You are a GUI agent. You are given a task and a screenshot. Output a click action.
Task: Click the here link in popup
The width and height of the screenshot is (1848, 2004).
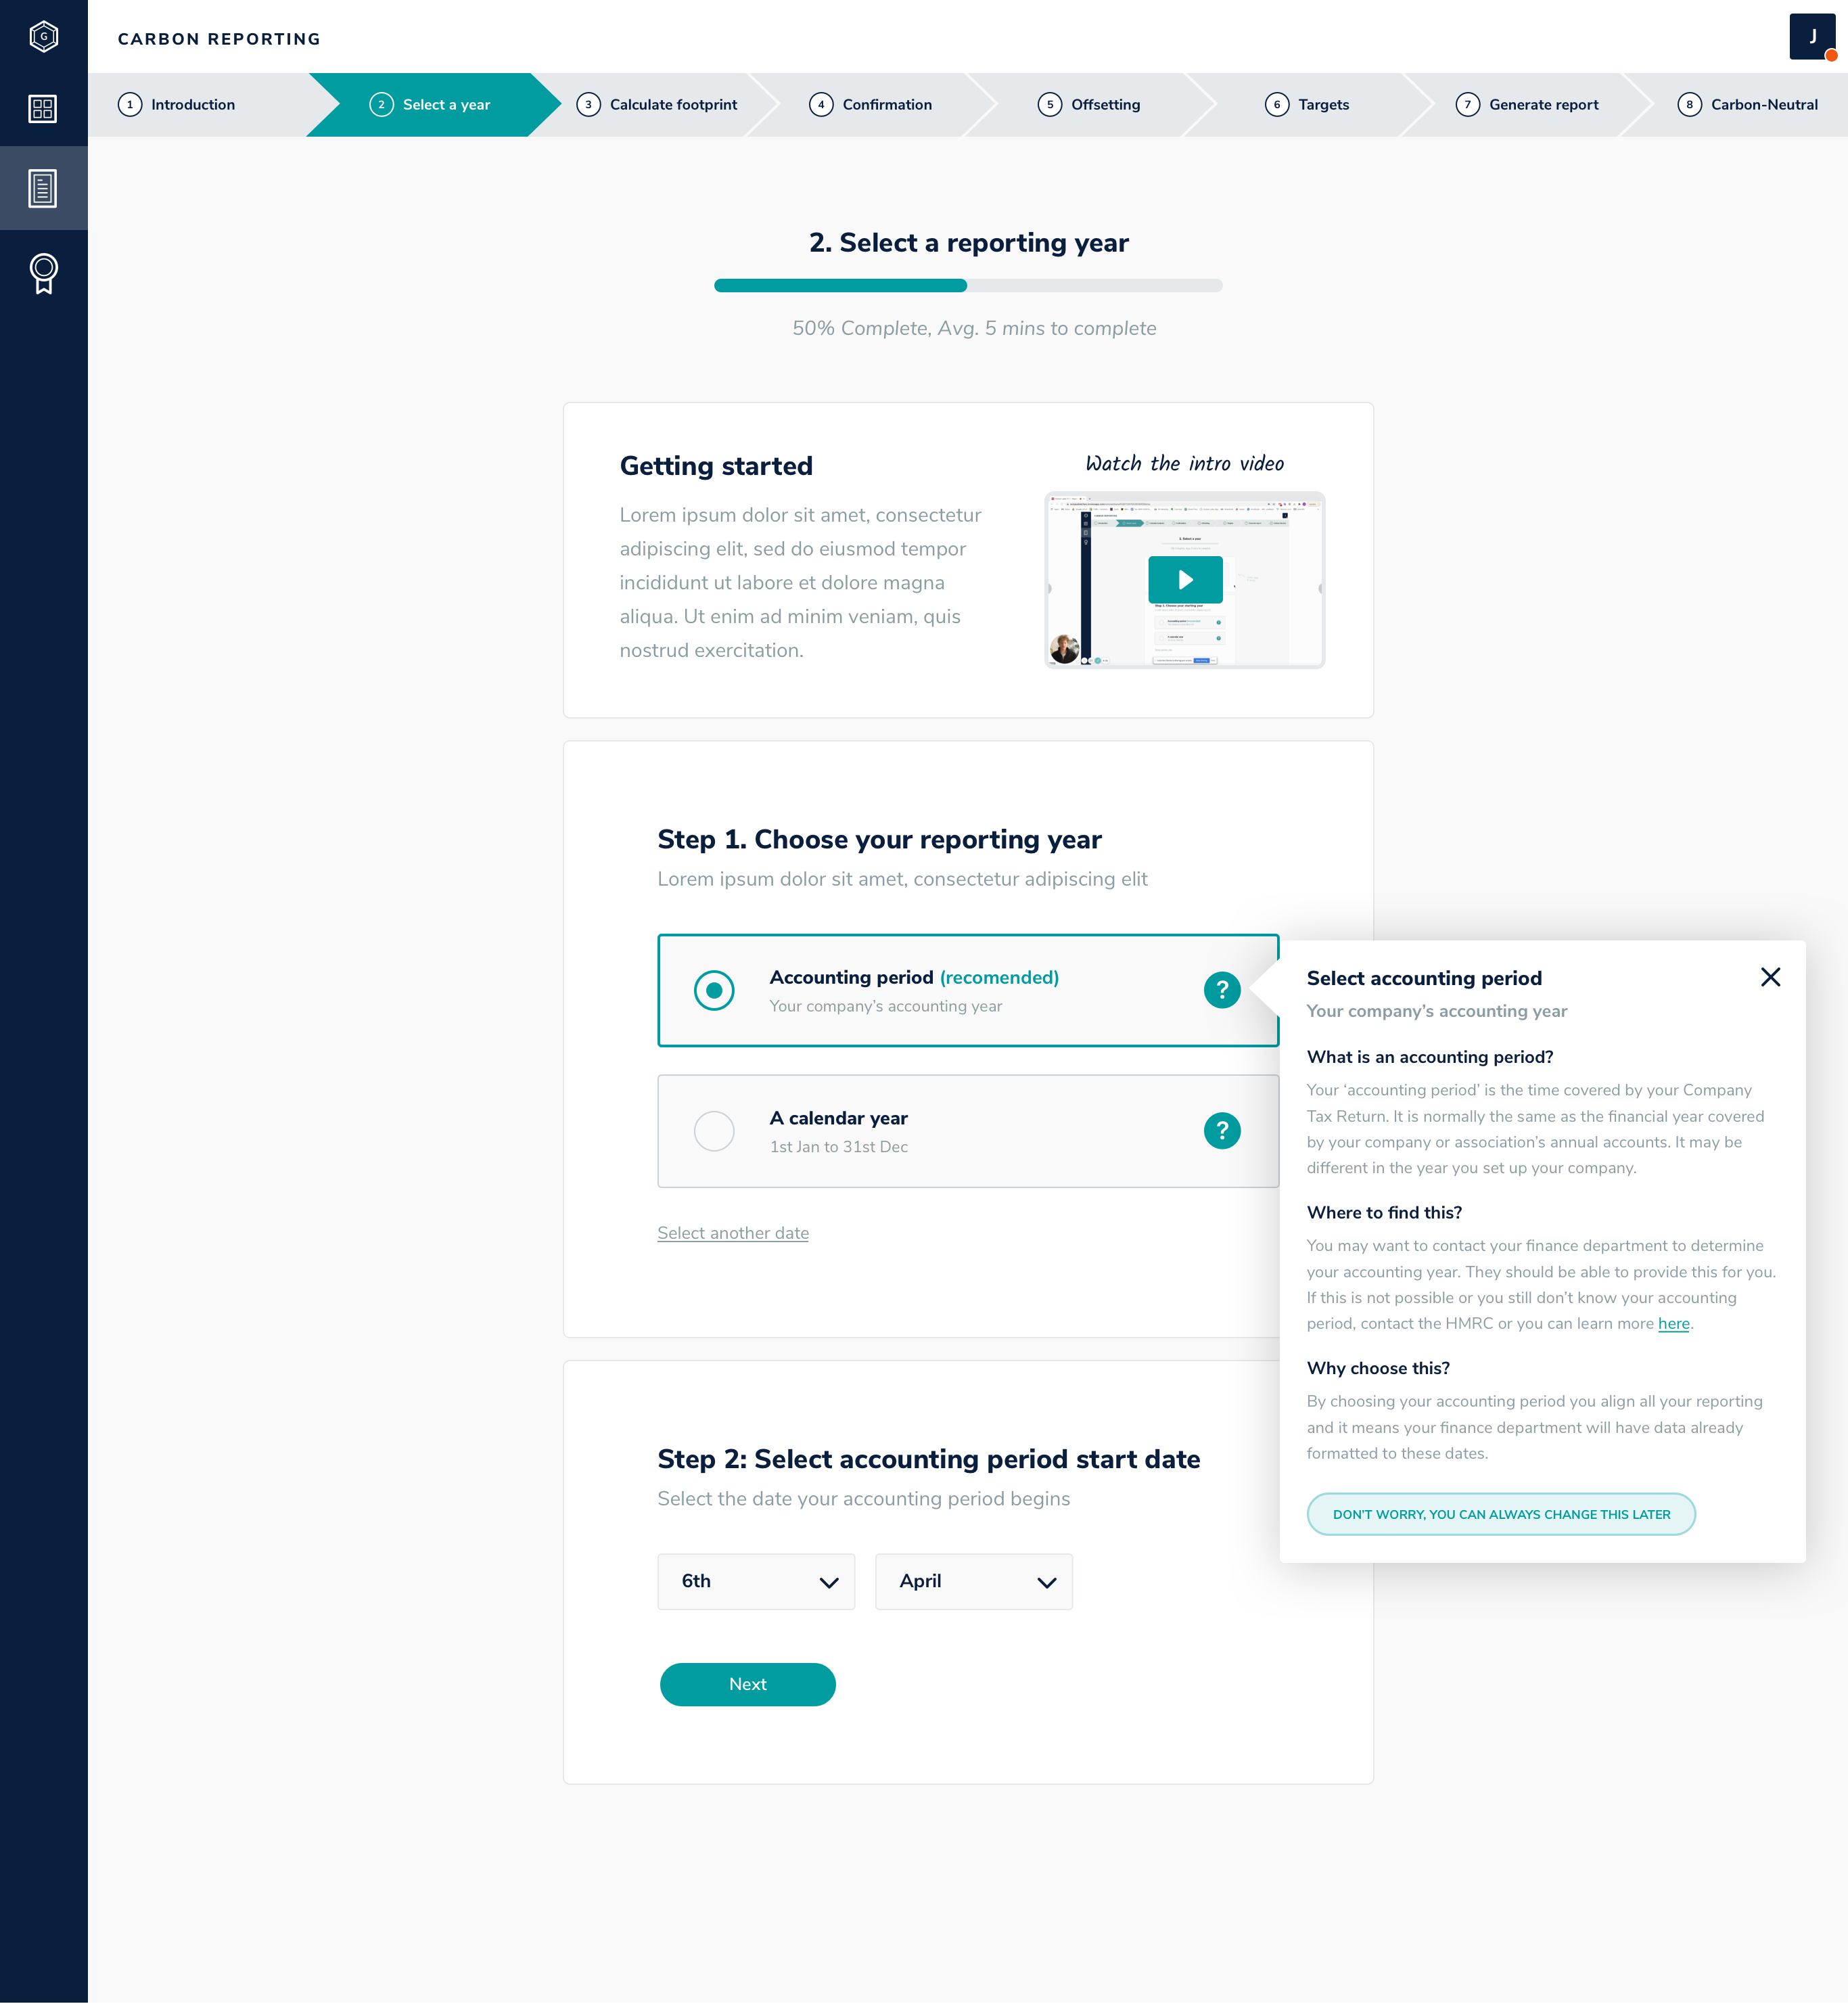click(1673, 1323)
